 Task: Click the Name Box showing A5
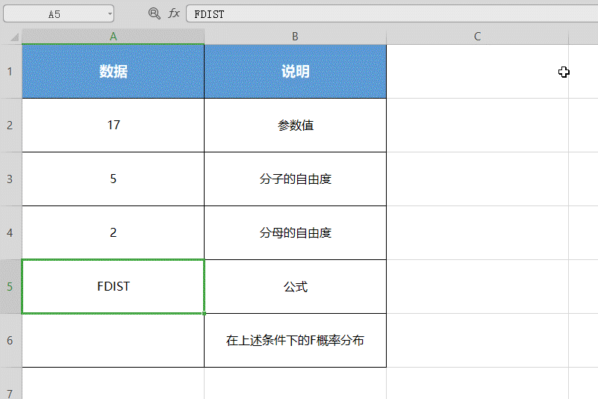[x=58, y=13]
